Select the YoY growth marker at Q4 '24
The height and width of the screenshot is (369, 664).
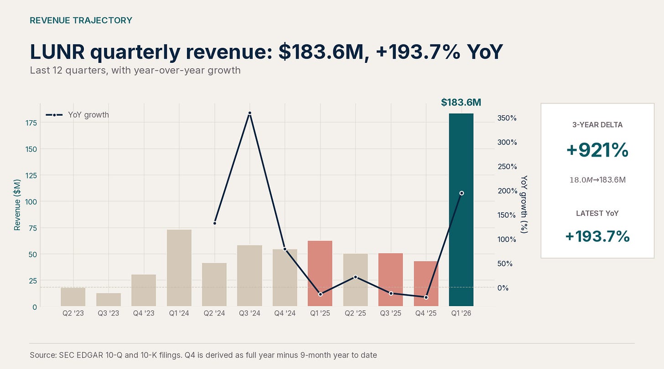(285, 249)
